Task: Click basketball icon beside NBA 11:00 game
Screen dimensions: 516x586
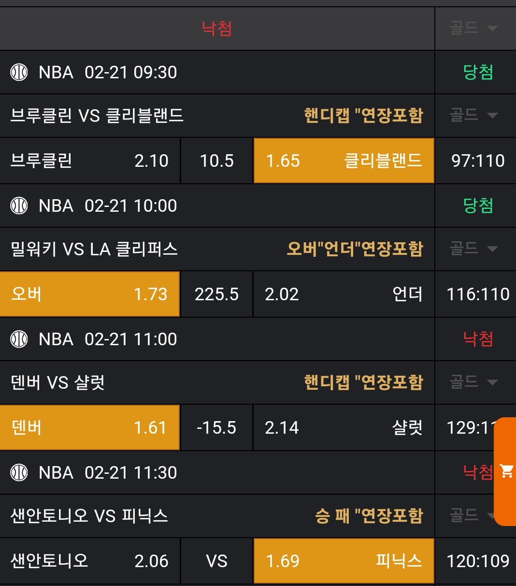Action: (x=19, y=339)
